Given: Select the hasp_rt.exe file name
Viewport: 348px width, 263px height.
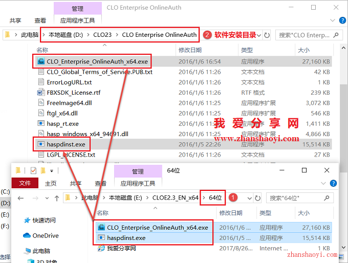Looking at the screenshot, I should [x=63, y=123].
